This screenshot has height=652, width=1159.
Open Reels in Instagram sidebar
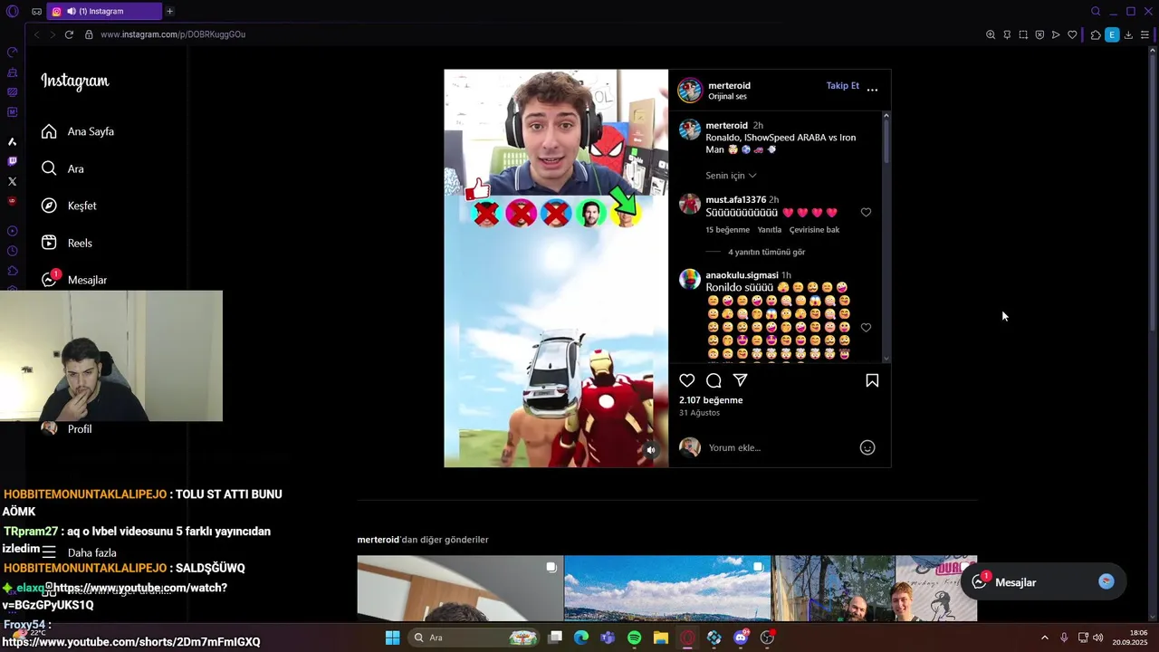click(66, 243)
